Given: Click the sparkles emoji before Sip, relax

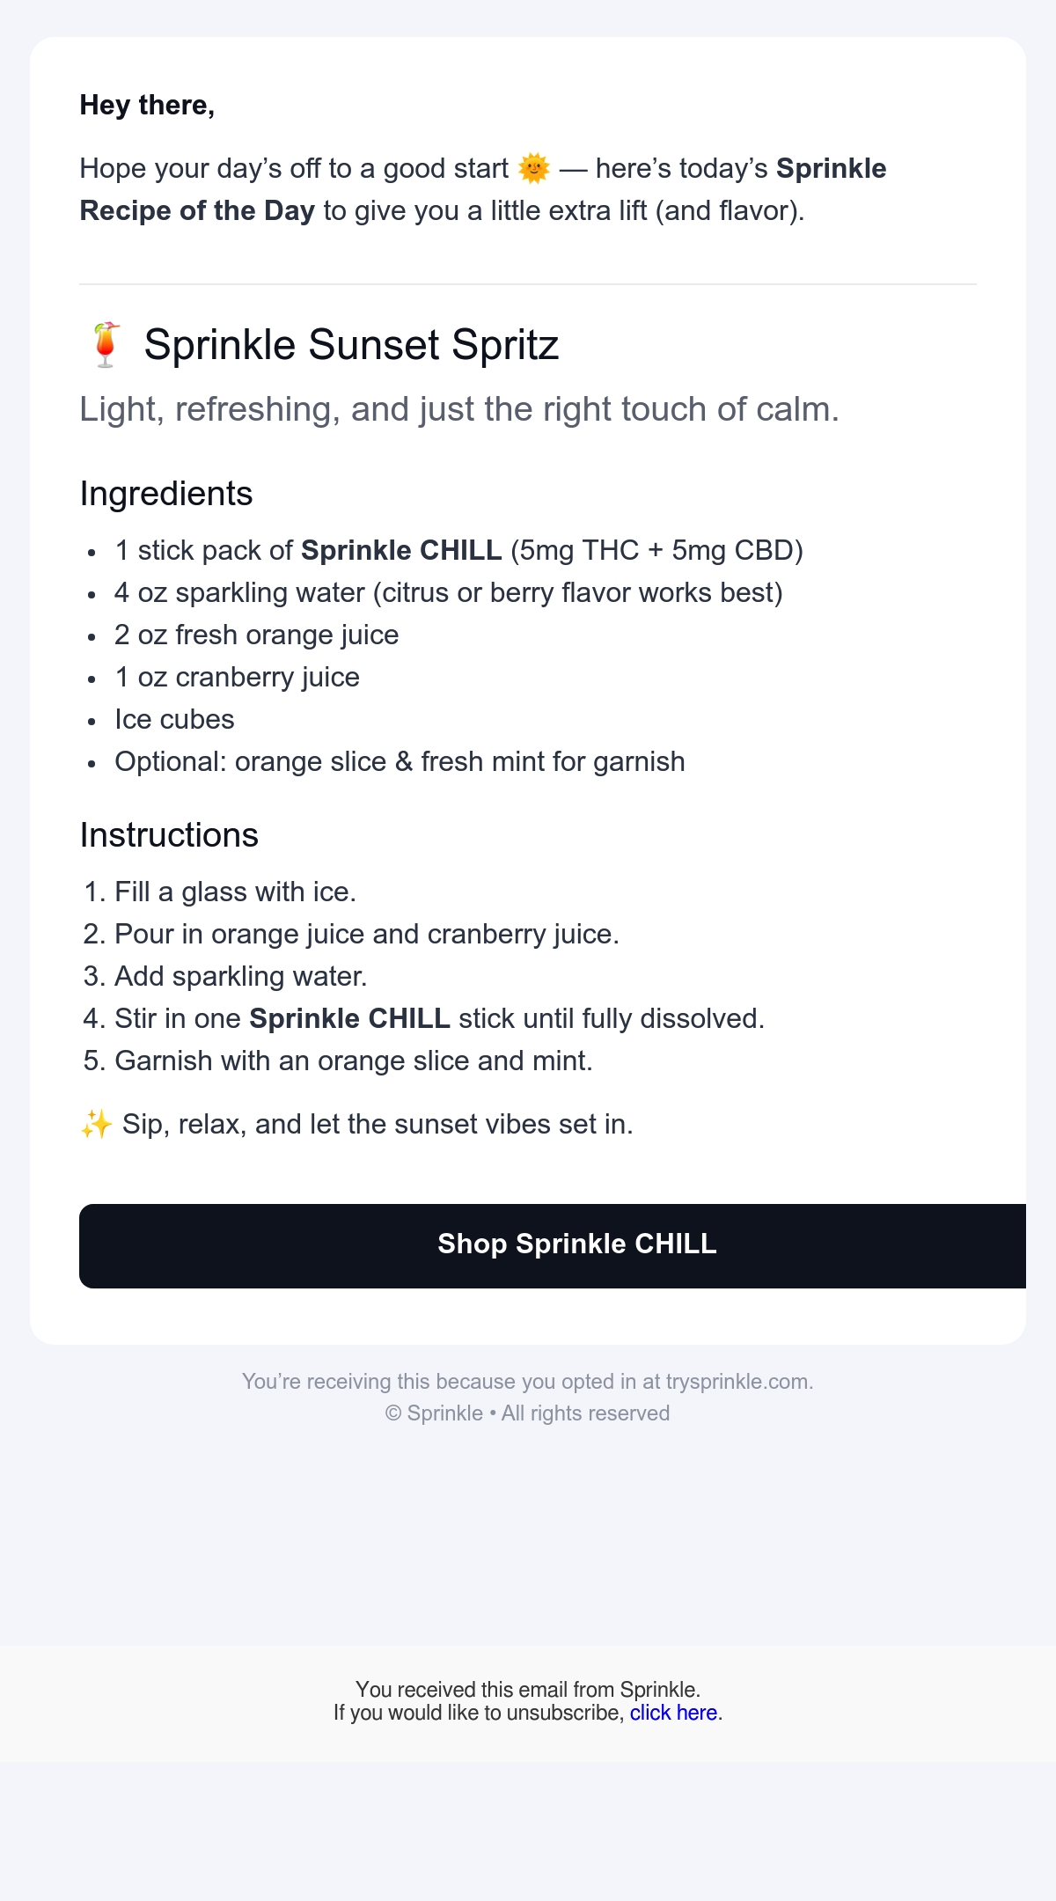Looking at the screenshot, I should (96, 1124).
